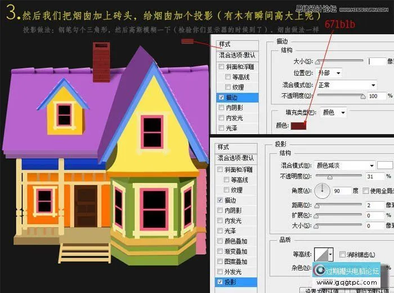394x293 pixels.
Task: Uncheck the highlighted 投影 checkbox
Action: tap(220, 282)
